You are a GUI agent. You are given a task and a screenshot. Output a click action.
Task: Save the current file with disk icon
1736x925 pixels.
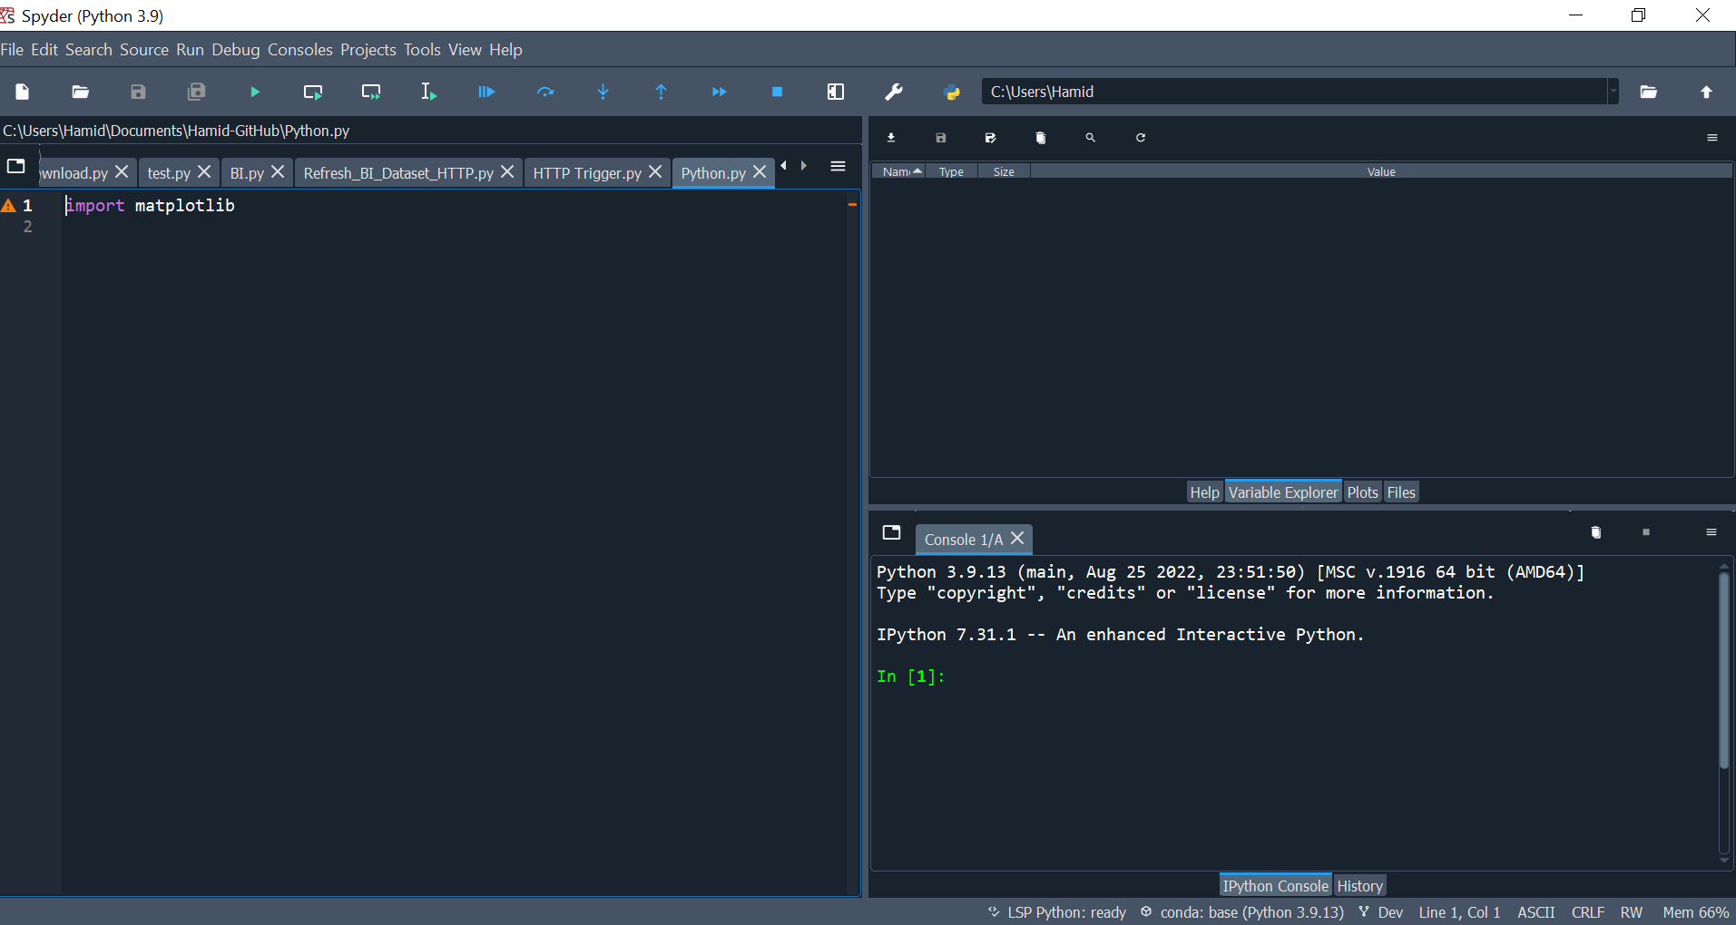tap(138, 92)
